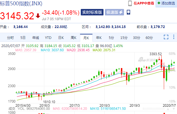Click the 3393.52 peak price label
Viewport: 177px width, 114px height.
click(x=156, y=54)
